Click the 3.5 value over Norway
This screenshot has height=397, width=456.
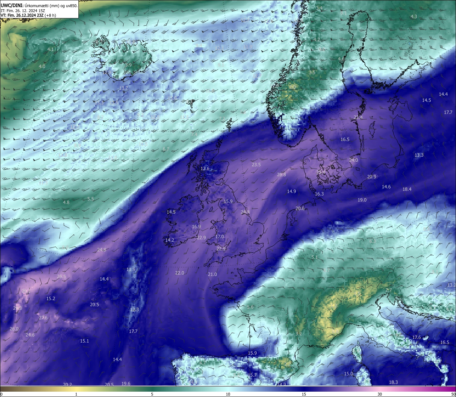[x=312, y=72]
